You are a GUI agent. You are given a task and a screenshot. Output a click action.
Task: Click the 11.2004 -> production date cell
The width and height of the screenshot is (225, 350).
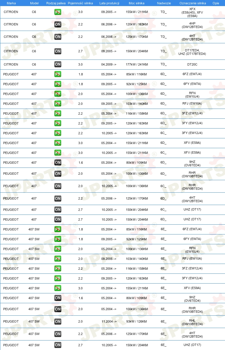[x=109, y=321]
